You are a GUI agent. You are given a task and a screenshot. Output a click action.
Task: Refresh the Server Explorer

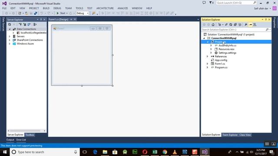point(10,24)
